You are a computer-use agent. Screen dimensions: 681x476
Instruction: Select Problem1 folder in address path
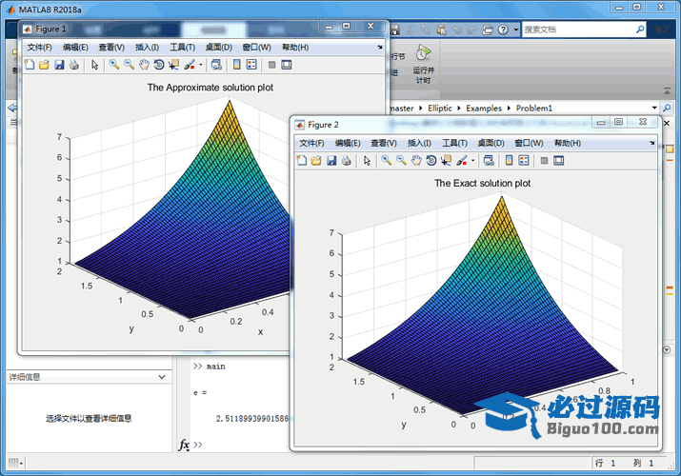click(x=534, y=108)
